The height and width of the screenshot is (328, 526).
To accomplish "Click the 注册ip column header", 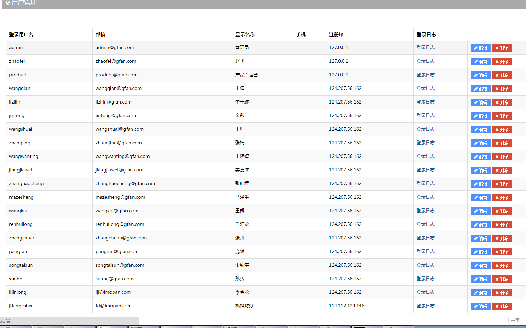I will [x=336, y=35].
